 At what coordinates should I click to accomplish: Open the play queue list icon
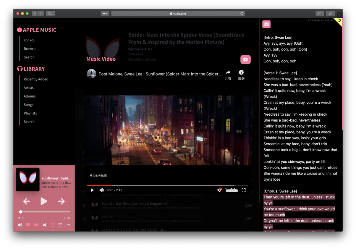(60, 225)
